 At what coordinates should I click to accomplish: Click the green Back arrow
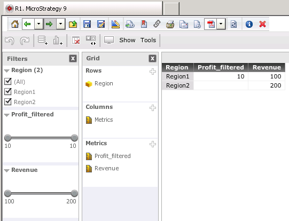pos(27,24)
